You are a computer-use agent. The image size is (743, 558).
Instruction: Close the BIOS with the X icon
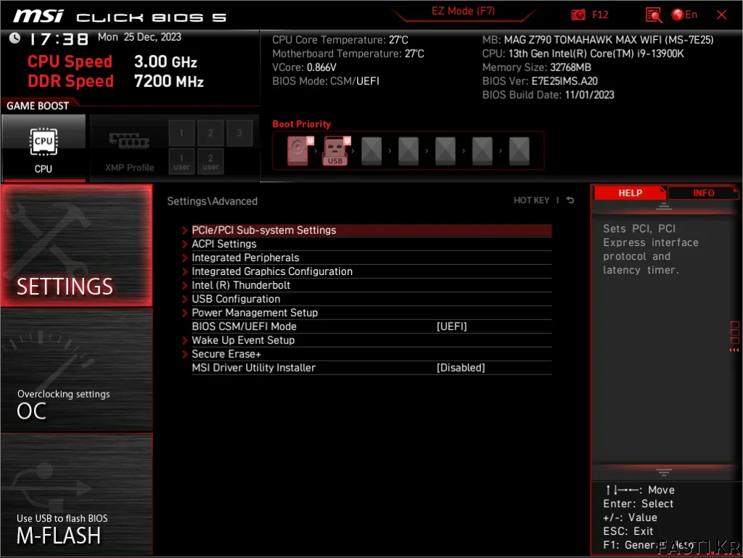click(721, 15)
